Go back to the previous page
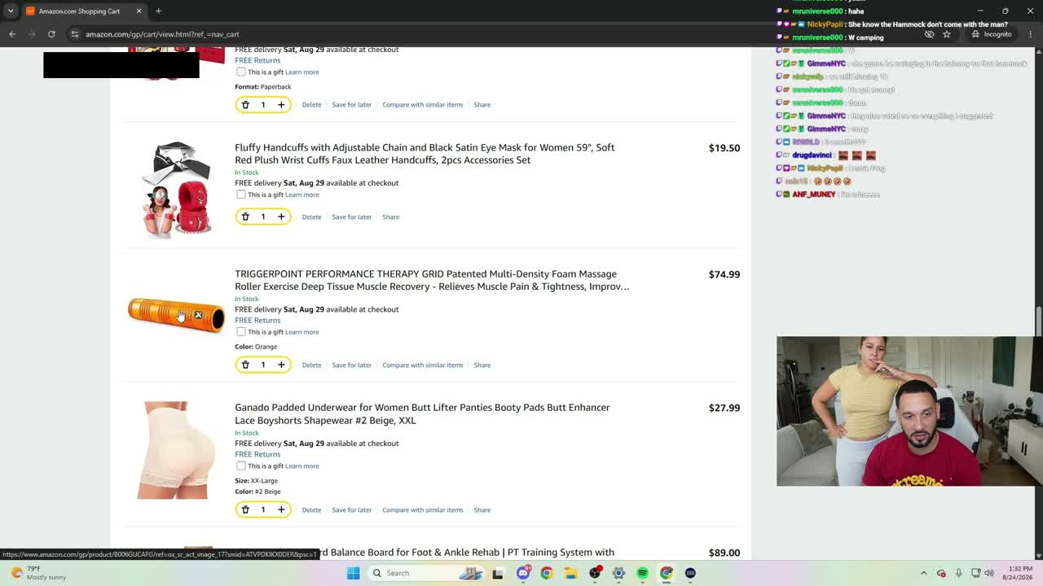1043x586 pixels. 12,34
